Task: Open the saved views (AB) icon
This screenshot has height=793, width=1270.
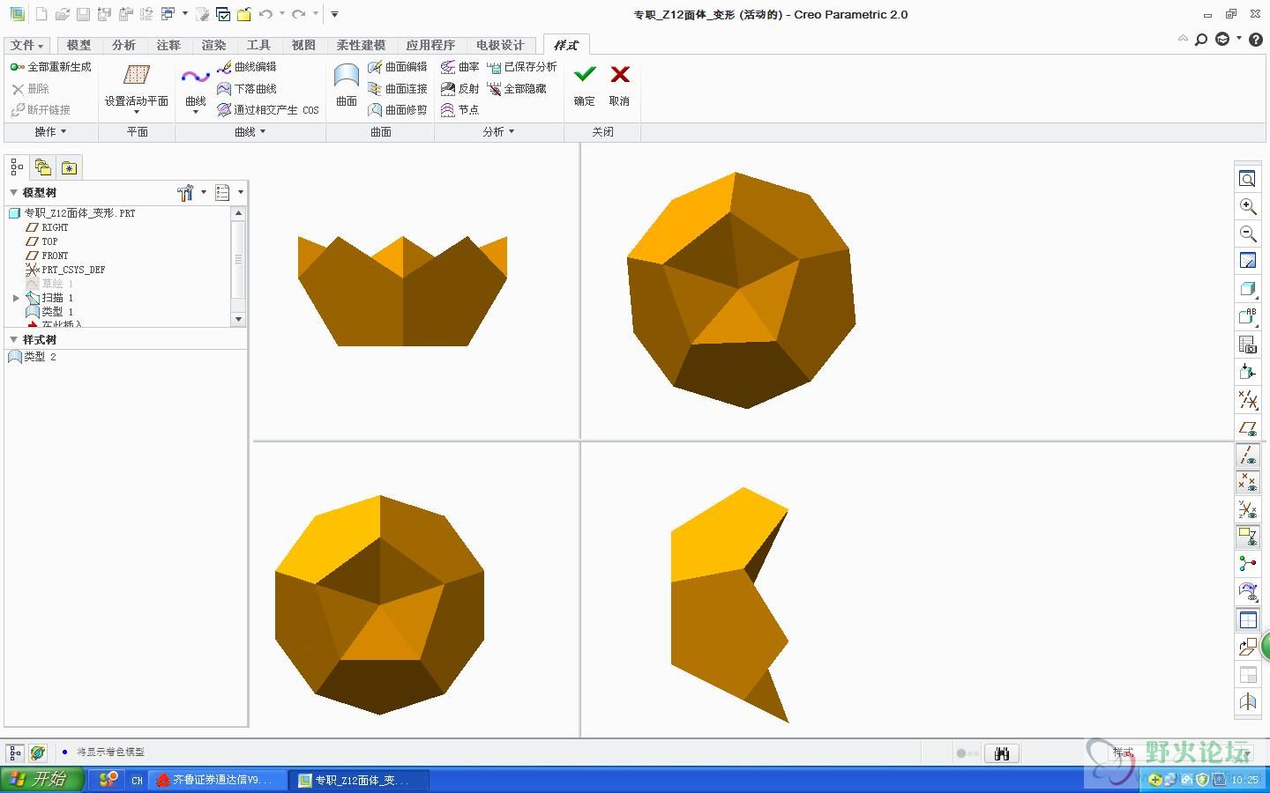Action: coord(1248,316)
